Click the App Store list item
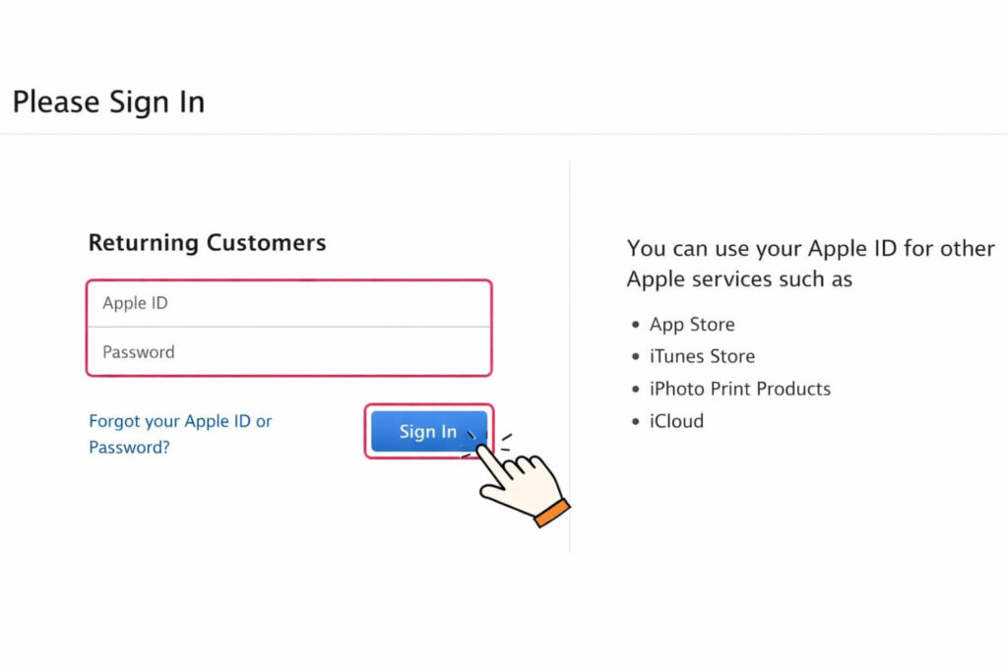This screenshot has width=1008, height=672. point(692,324)
